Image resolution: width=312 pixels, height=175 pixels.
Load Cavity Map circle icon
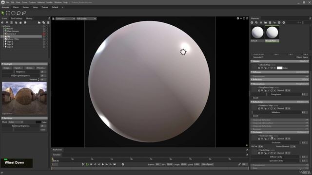(259, 153)
